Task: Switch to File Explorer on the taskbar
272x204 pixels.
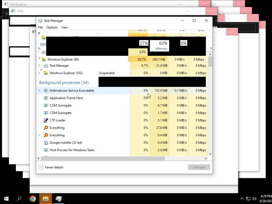Action: 45,199
